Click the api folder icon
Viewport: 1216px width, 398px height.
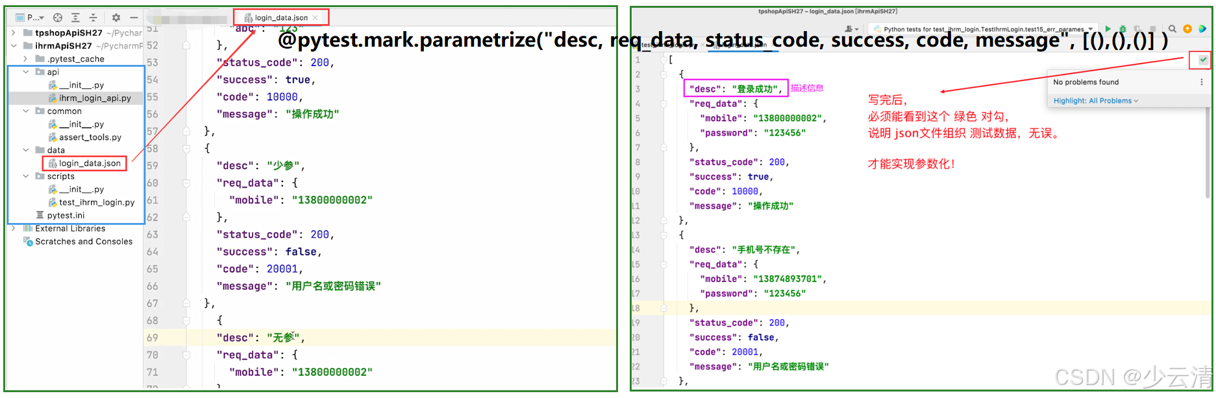coord(40,72)
